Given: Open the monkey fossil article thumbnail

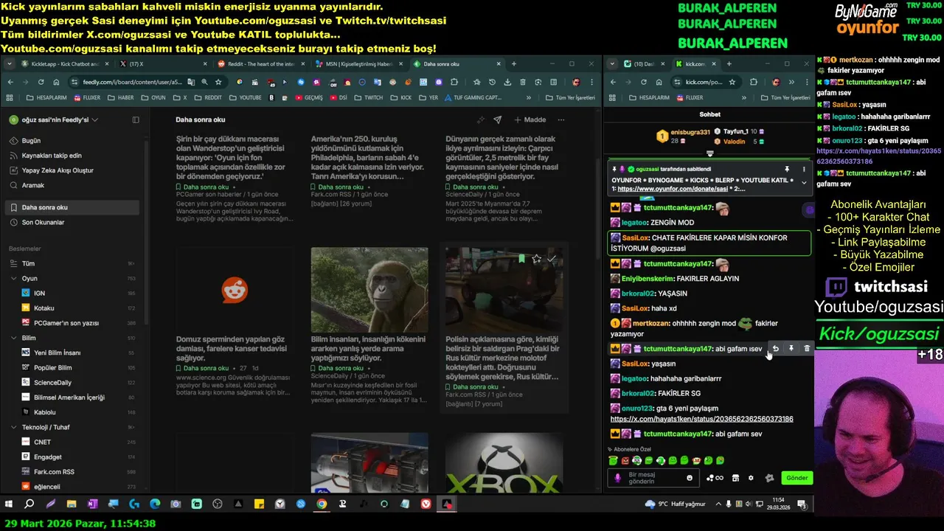Looking at the screenshot, I should tap(369, 290).
